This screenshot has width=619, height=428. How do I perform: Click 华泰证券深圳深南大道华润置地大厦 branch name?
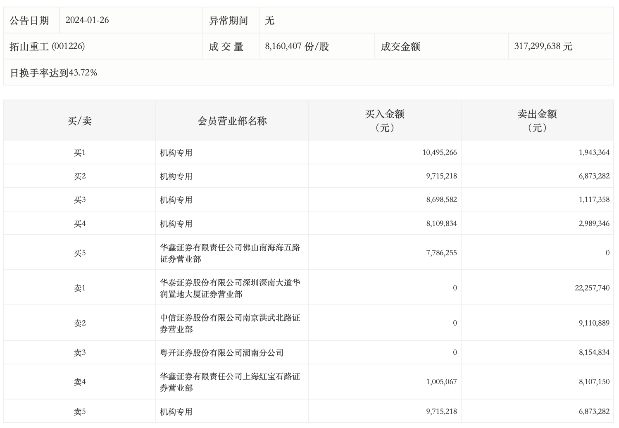230,288
